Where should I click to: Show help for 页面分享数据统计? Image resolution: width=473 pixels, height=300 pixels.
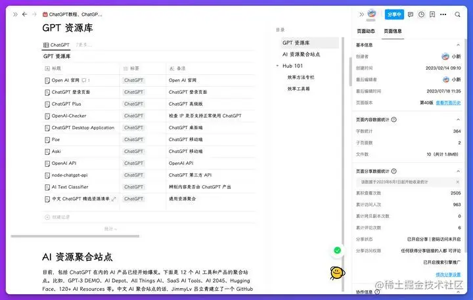coord(394,171)
